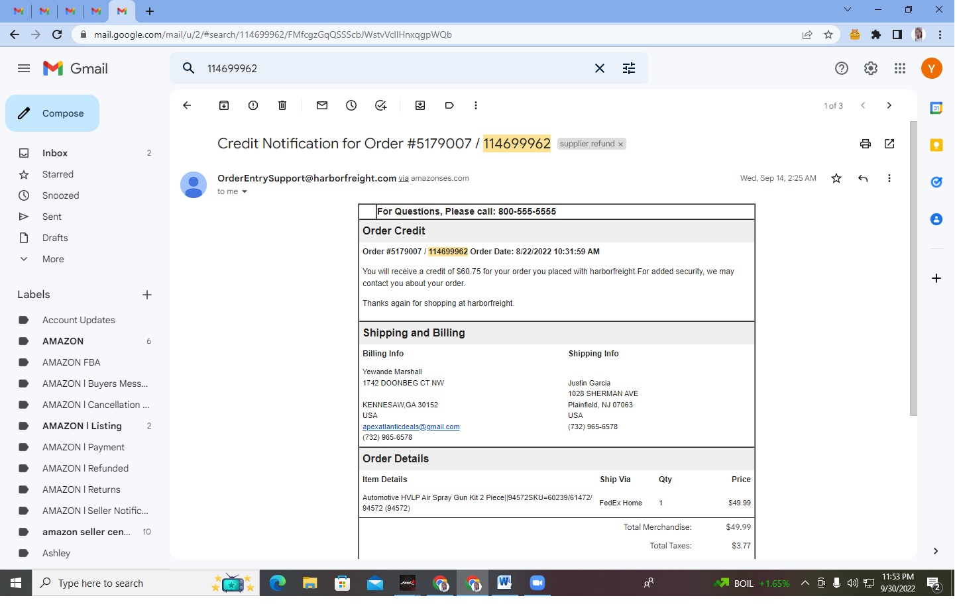
Task: Open Google Calendar side panel
Action: [x=936, y=108]
